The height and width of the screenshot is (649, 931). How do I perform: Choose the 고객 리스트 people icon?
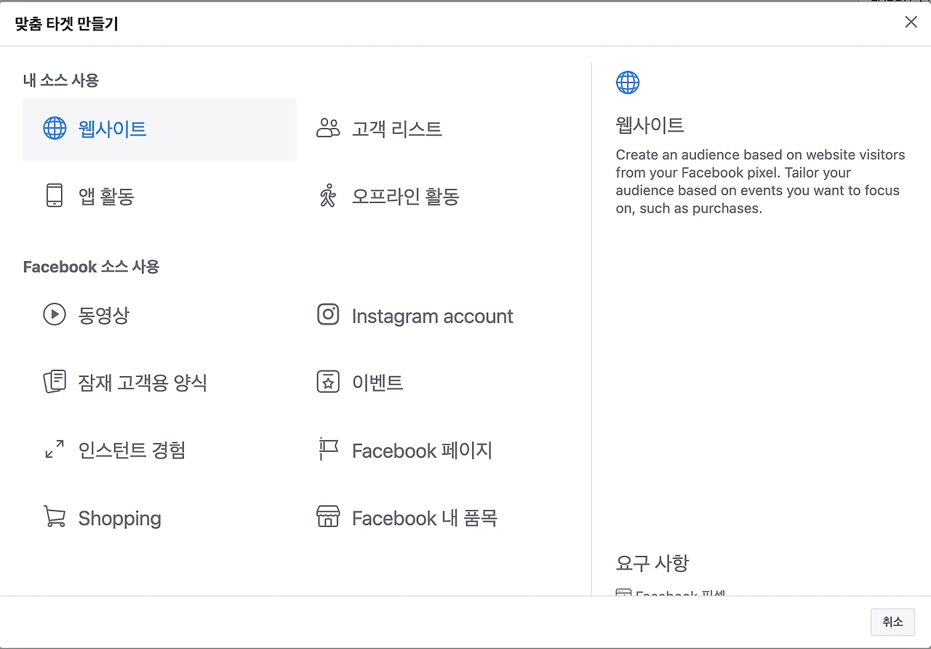coord(328,129)
